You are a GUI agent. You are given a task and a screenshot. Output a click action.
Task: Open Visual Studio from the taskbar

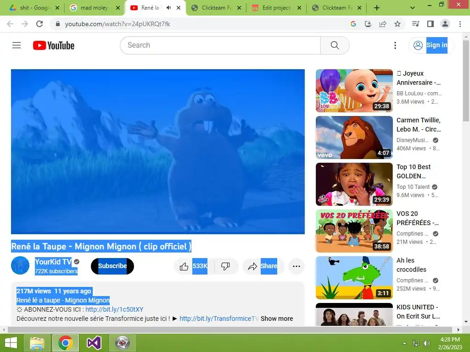point(94,343)
